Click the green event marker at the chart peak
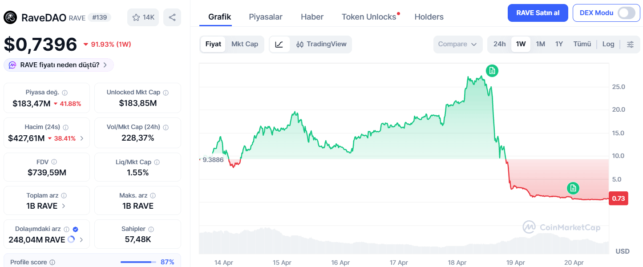This screenshot has width=643, height=267. pyautogui.click(x=492, y=71)
